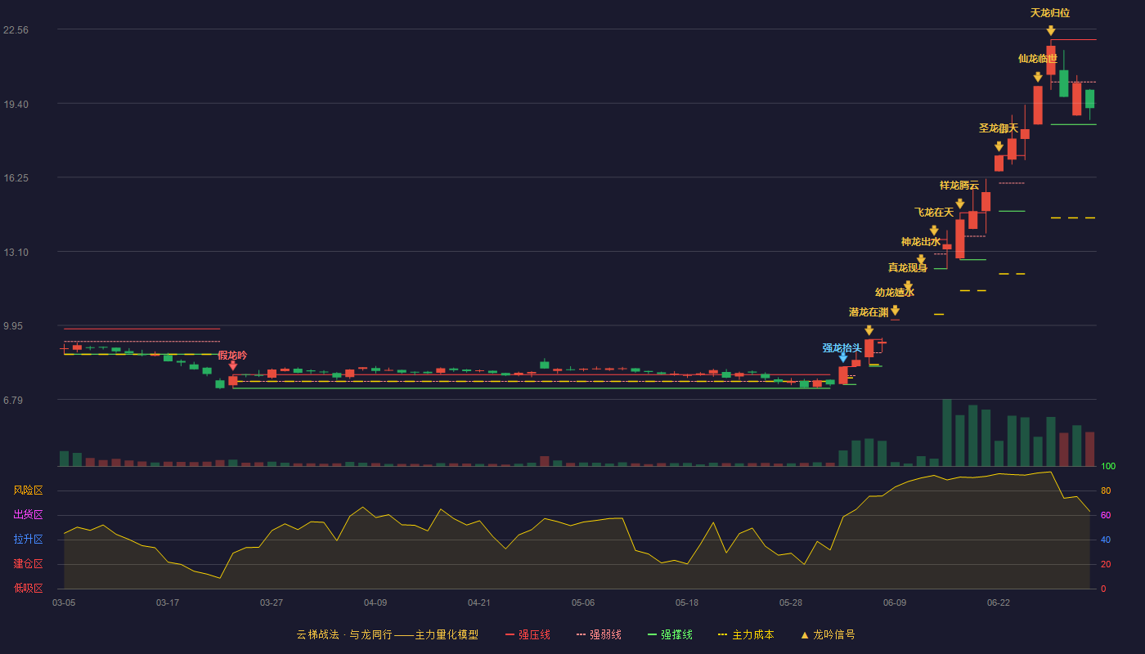Click the 60 indicator axis label

pyautogui.click(x=1106, y=515)
